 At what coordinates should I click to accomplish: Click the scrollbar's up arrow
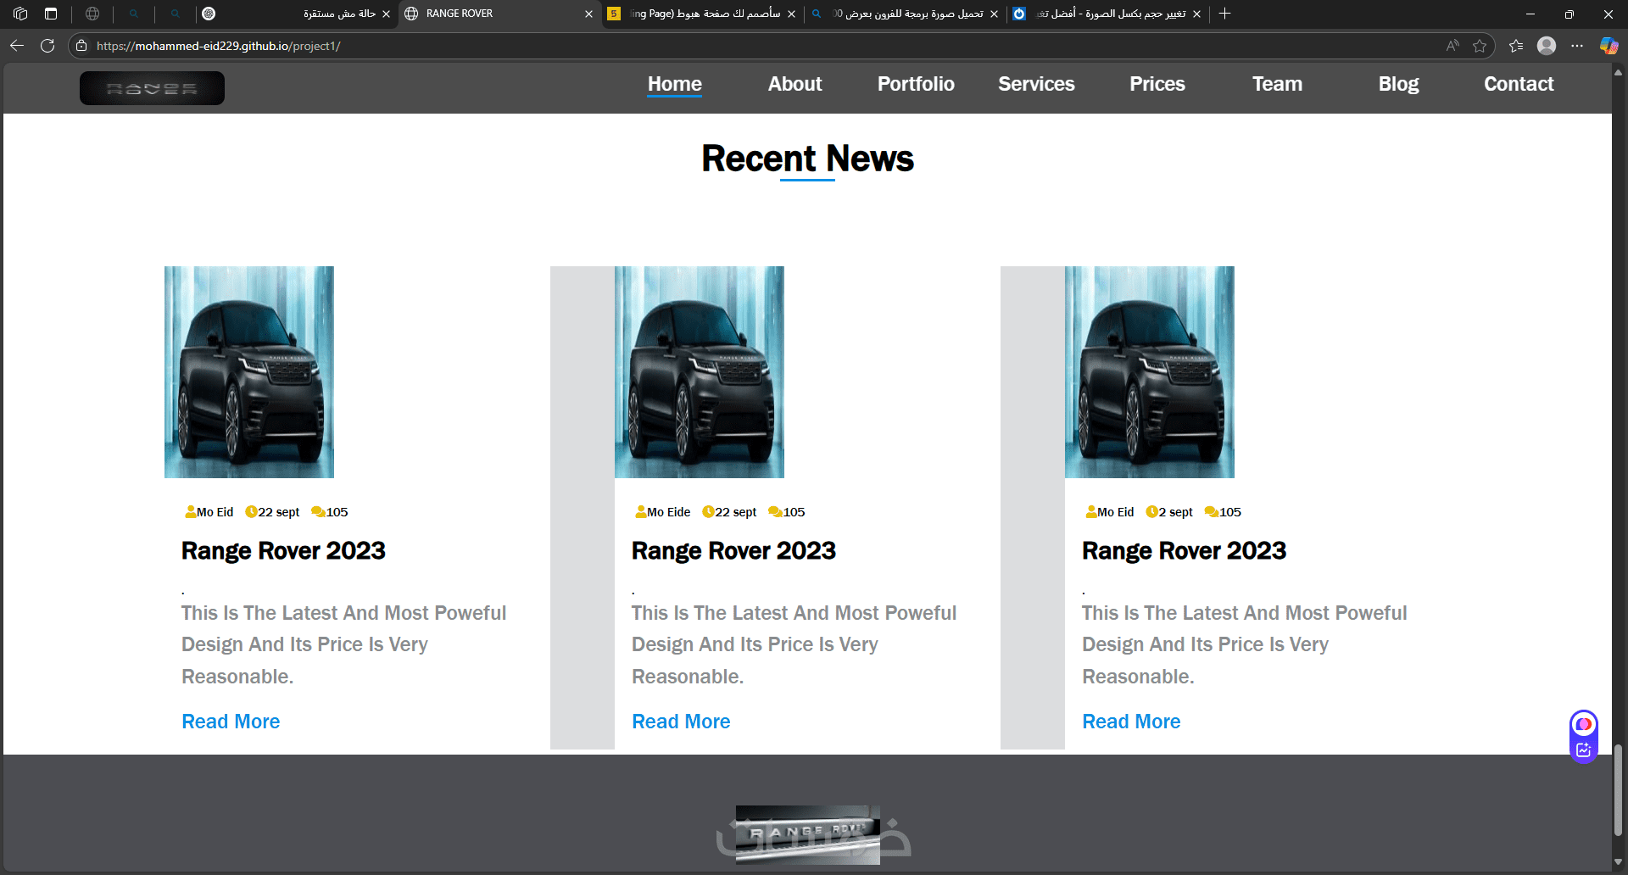[1619, 73]
